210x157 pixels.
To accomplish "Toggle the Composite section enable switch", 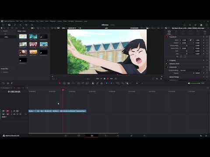I will click(x=167, y=67).
